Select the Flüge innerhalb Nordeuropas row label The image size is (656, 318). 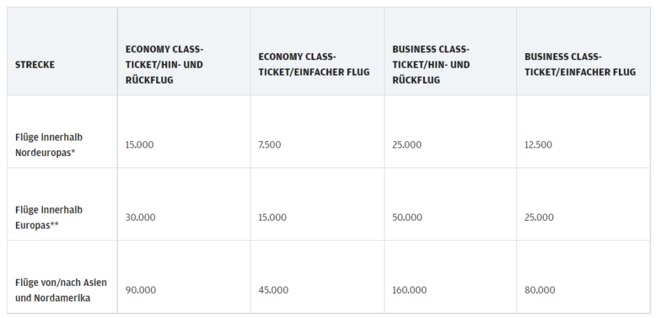[49, 145]
